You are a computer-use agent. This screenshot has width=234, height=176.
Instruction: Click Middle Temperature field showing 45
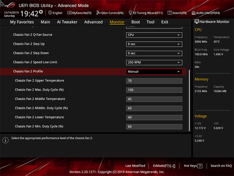pyautogui.click(x=154, y=99)
